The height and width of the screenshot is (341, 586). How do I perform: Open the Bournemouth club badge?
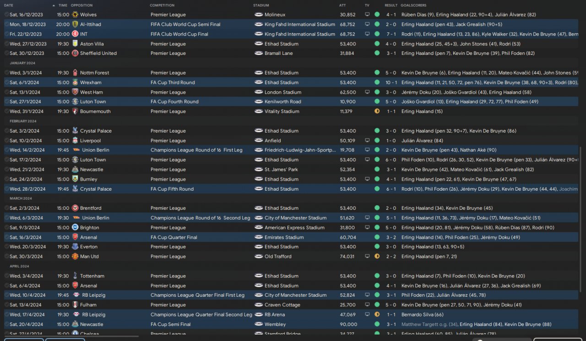pyautogui.click(x=75, y=111)
